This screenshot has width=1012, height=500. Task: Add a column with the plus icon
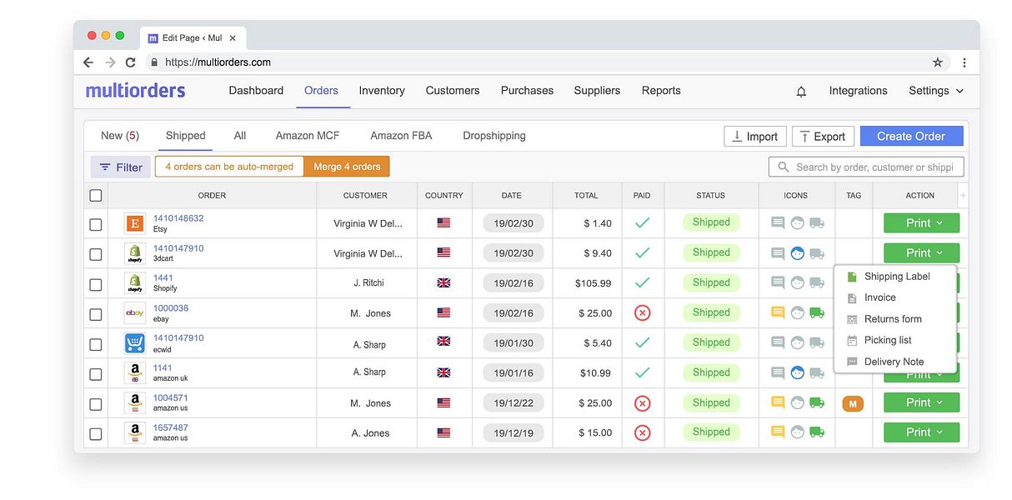(x=964, y=195)
